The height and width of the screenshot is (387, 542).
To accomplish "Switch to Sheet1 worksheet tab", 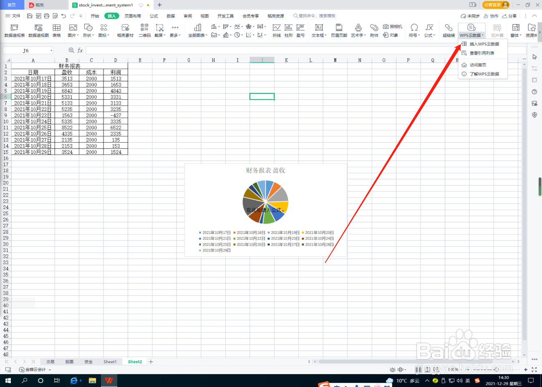I will [x=110, y=362].
